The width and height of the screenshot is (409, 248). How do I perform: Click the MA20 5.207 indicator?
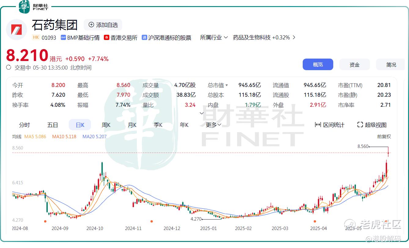(x=94, y=136)
